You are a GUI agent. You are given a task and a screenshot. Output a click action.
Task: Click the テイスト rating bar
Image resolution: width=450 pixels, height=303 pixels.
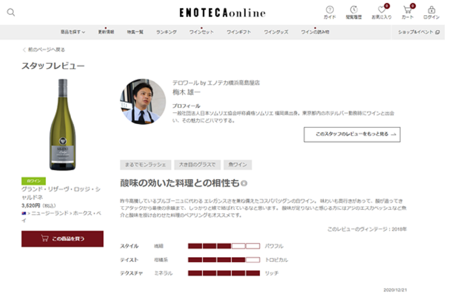click(x=224, y=260)
